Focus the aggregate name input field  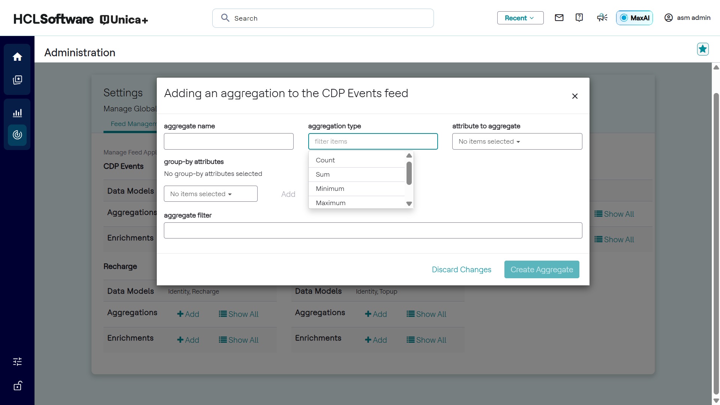(x=228, y=141)
